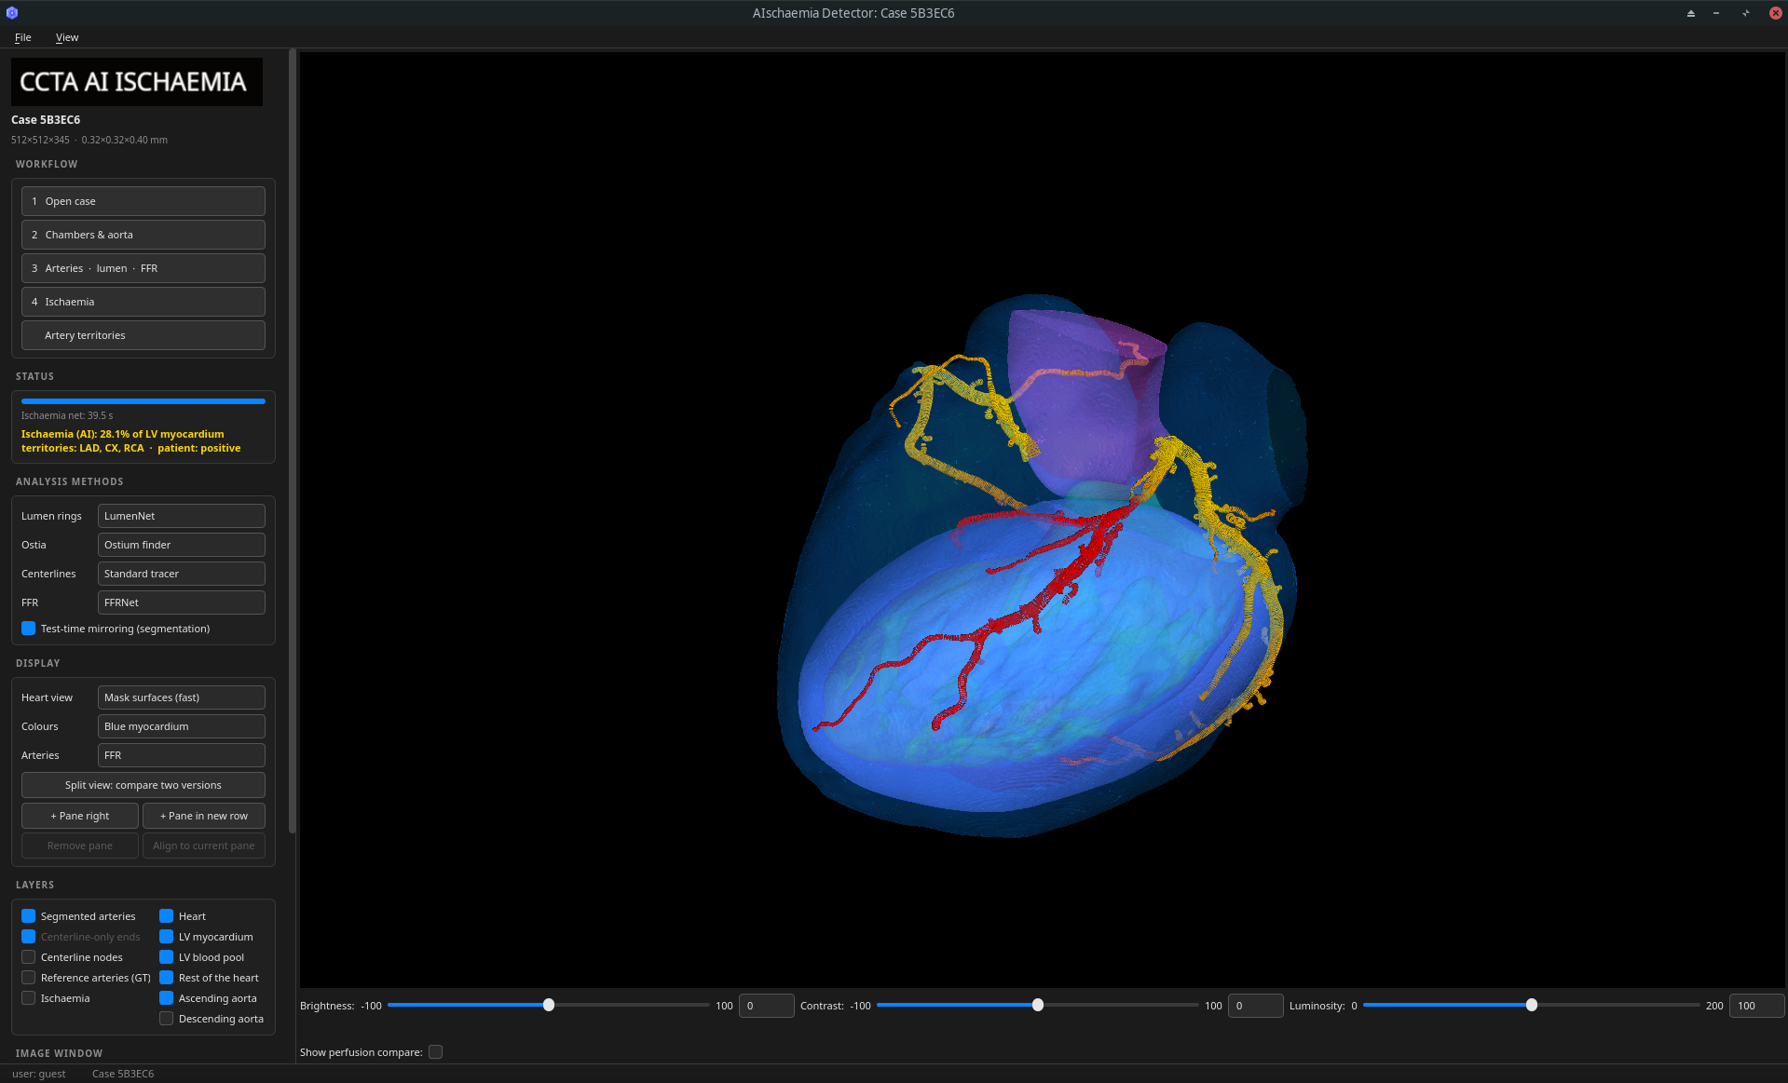Click the keep-above arrow icon in title bar

1690,13
